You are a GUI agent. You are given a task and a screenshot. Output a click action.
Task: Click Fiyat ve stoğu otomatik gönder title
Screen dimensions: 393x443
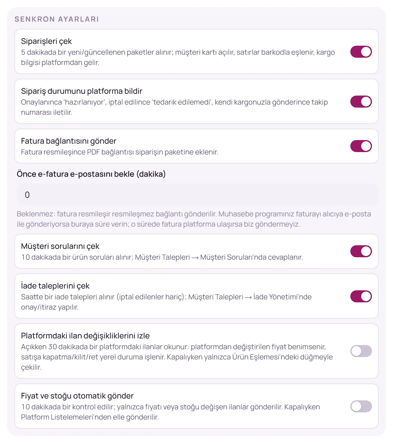tap(77, 396)
